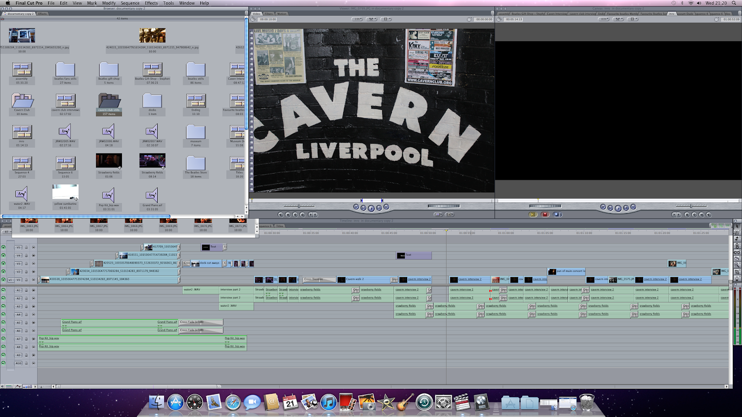Open the Viewer zoom level pop-up

358,19
